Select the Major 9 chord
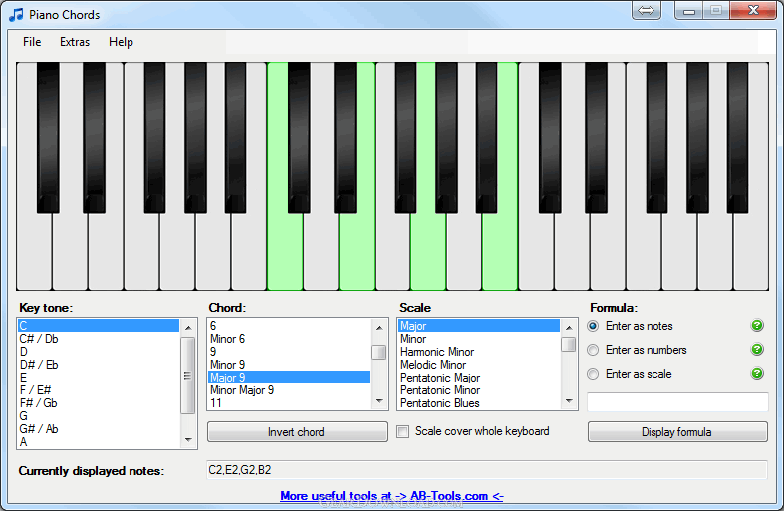This screenshot has width=784, height=511. pyautogui.click(x=289, y=378)
